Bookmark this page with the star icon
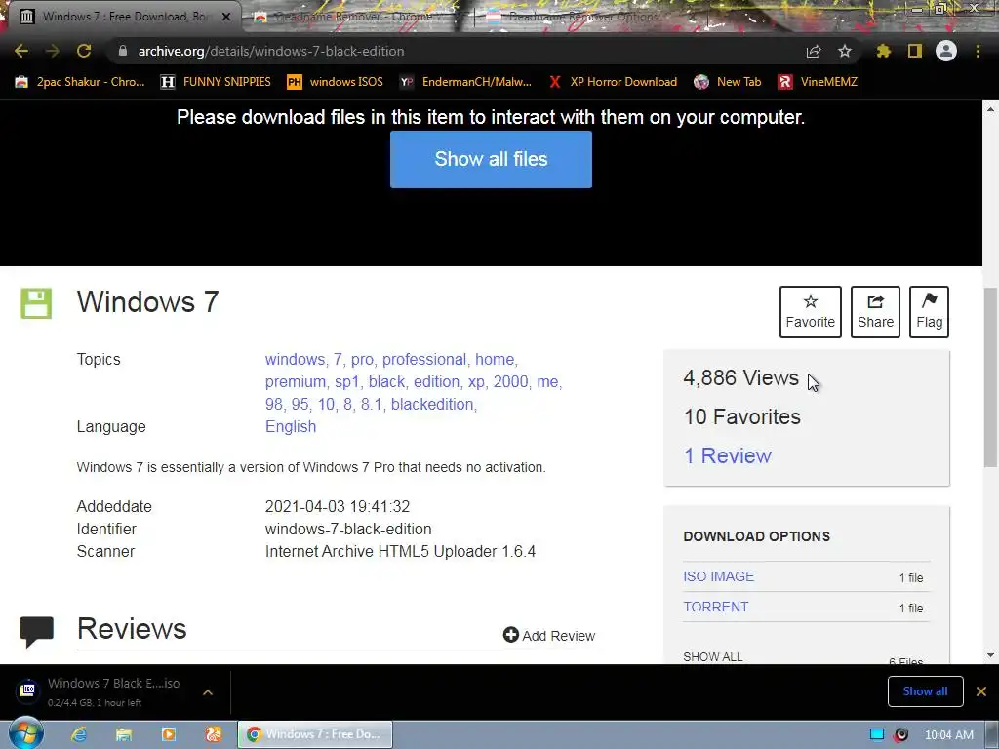 [845, 51]
